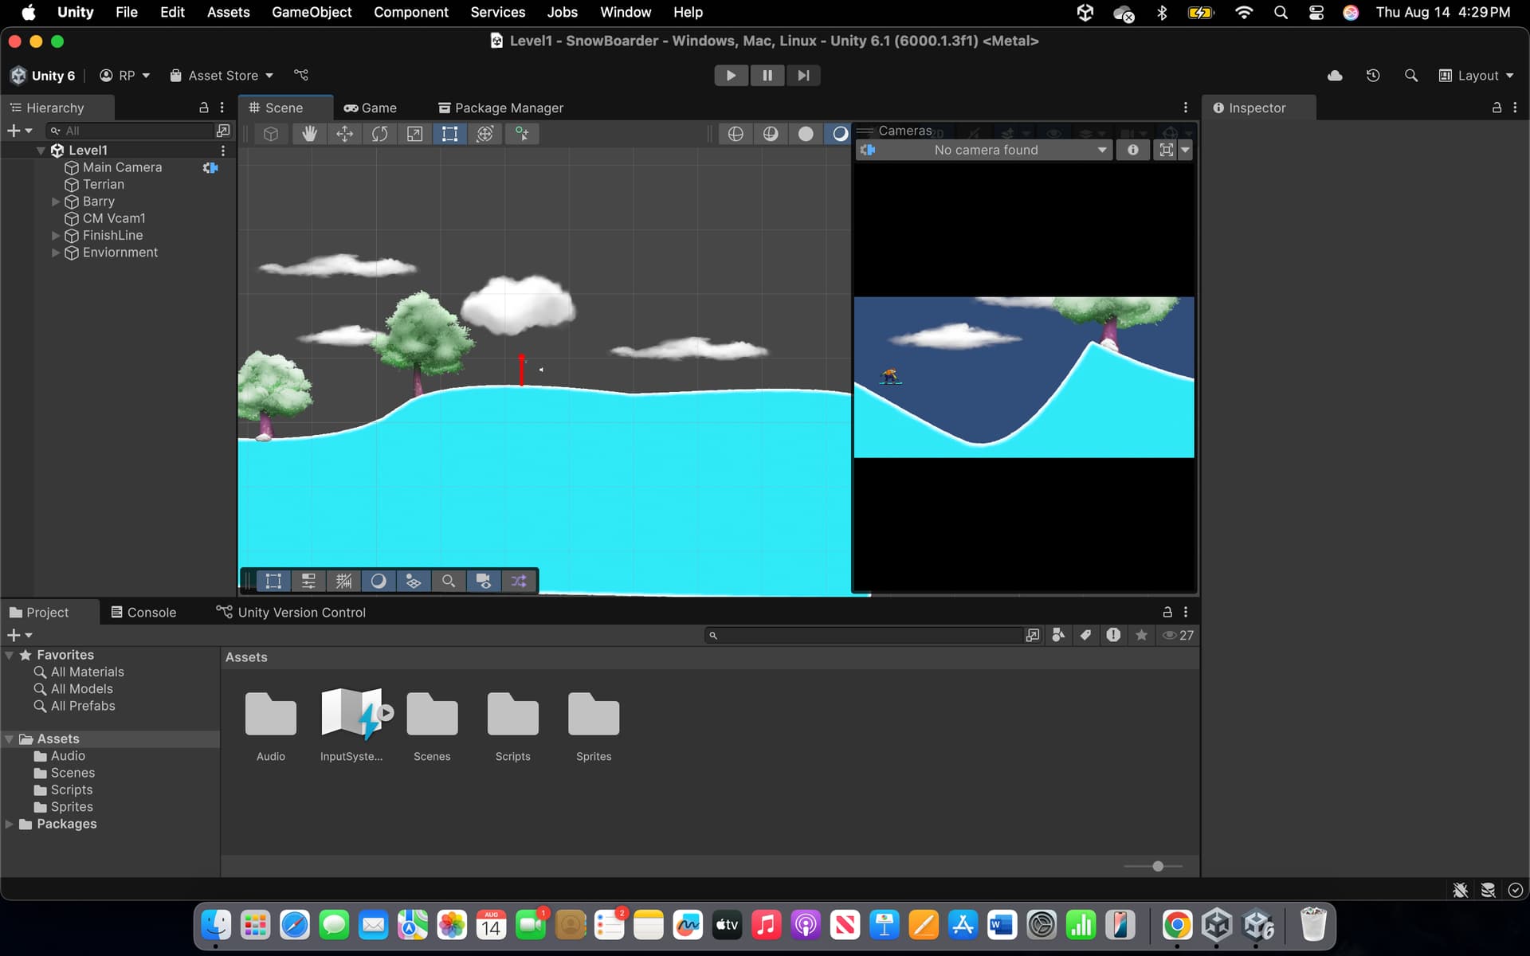Select the Transform tool

484,134
